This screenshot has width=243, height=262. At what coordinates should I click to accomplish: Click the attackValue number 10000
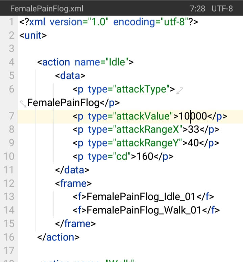(x=193, y=116)
